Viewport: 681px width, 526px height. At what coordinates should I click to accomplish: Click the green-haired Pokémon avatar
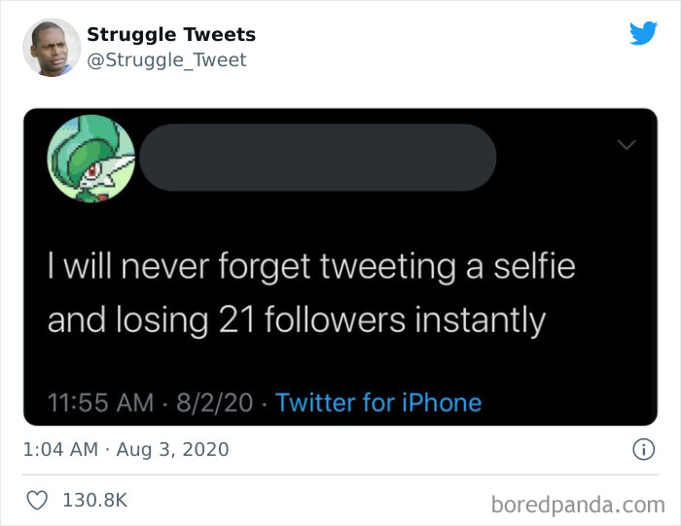[91, 158]
